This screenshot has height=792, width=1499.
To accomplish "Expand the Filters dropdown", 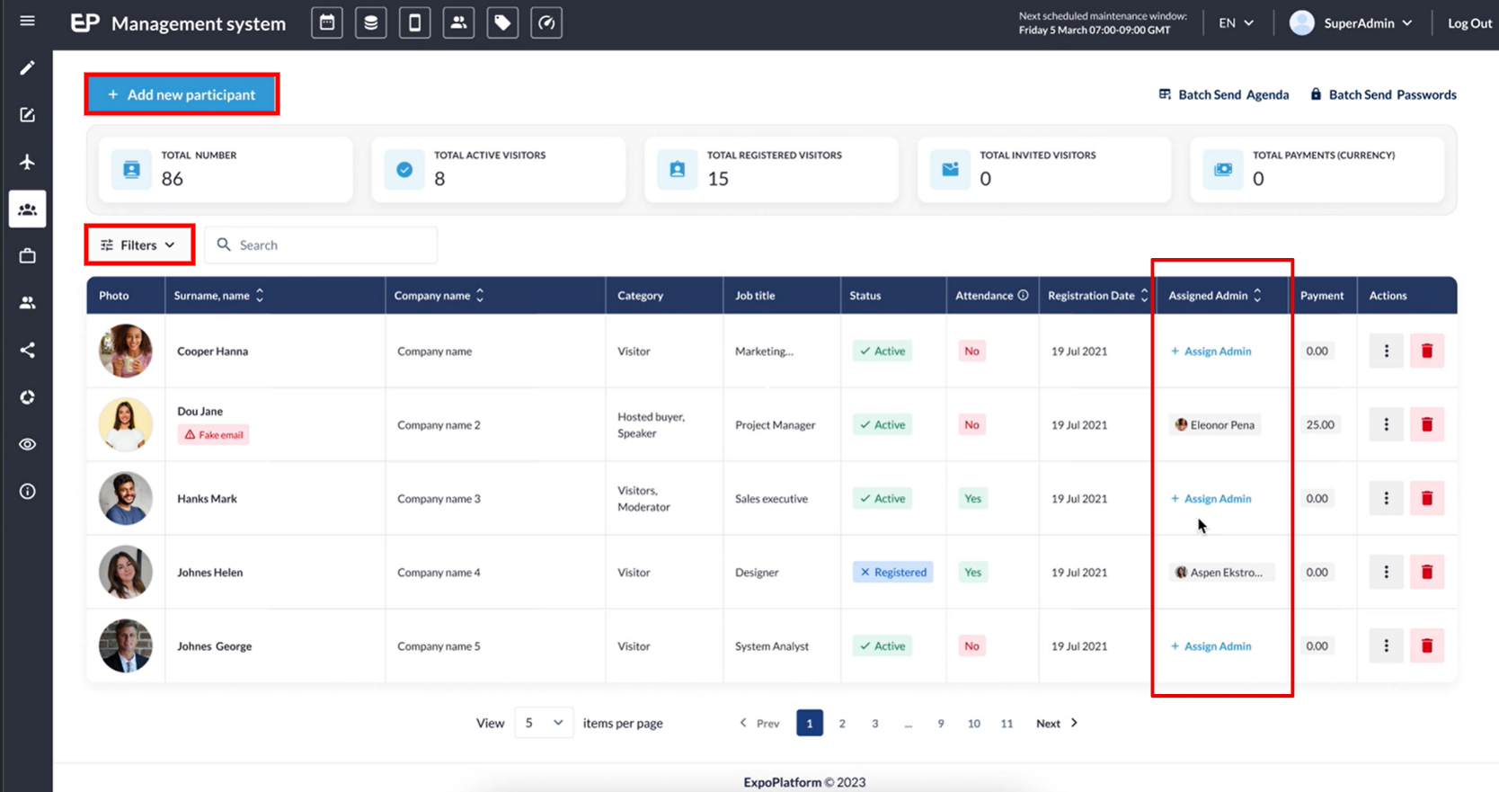I will (x=138, y=245).
